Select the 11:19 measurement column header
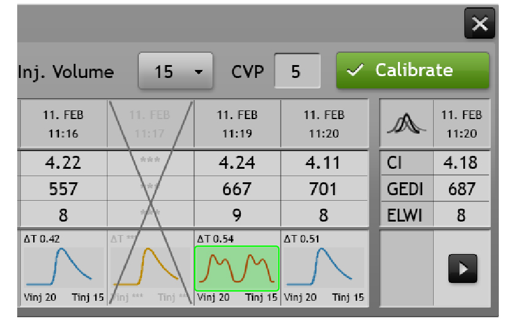Image resolution: width=516 pixels, height=321 pixels. 237,124
